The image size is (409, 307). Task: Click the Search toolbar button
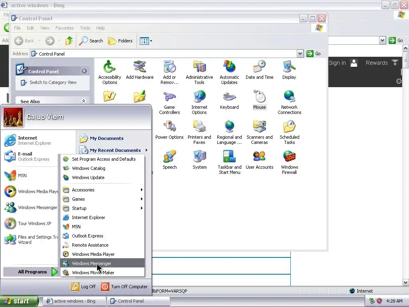pos(91,41)
